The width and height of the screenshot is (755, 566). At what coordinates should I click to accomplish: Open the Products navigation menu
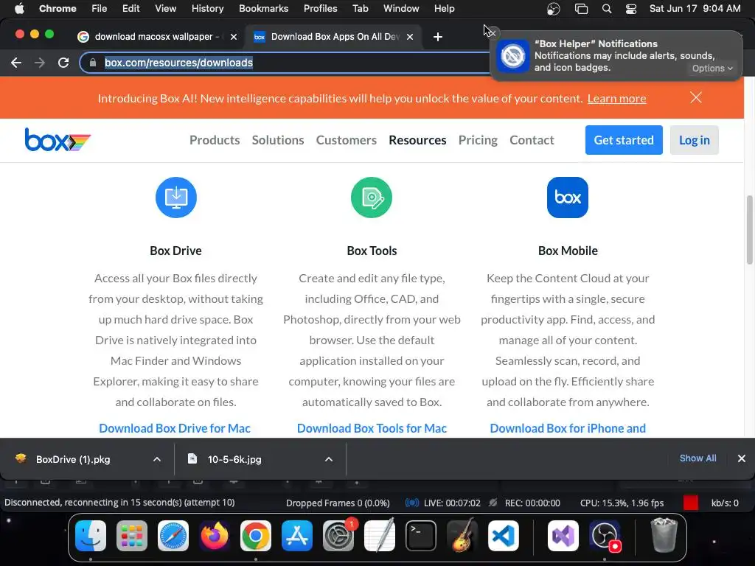click(x=215, y=140)
